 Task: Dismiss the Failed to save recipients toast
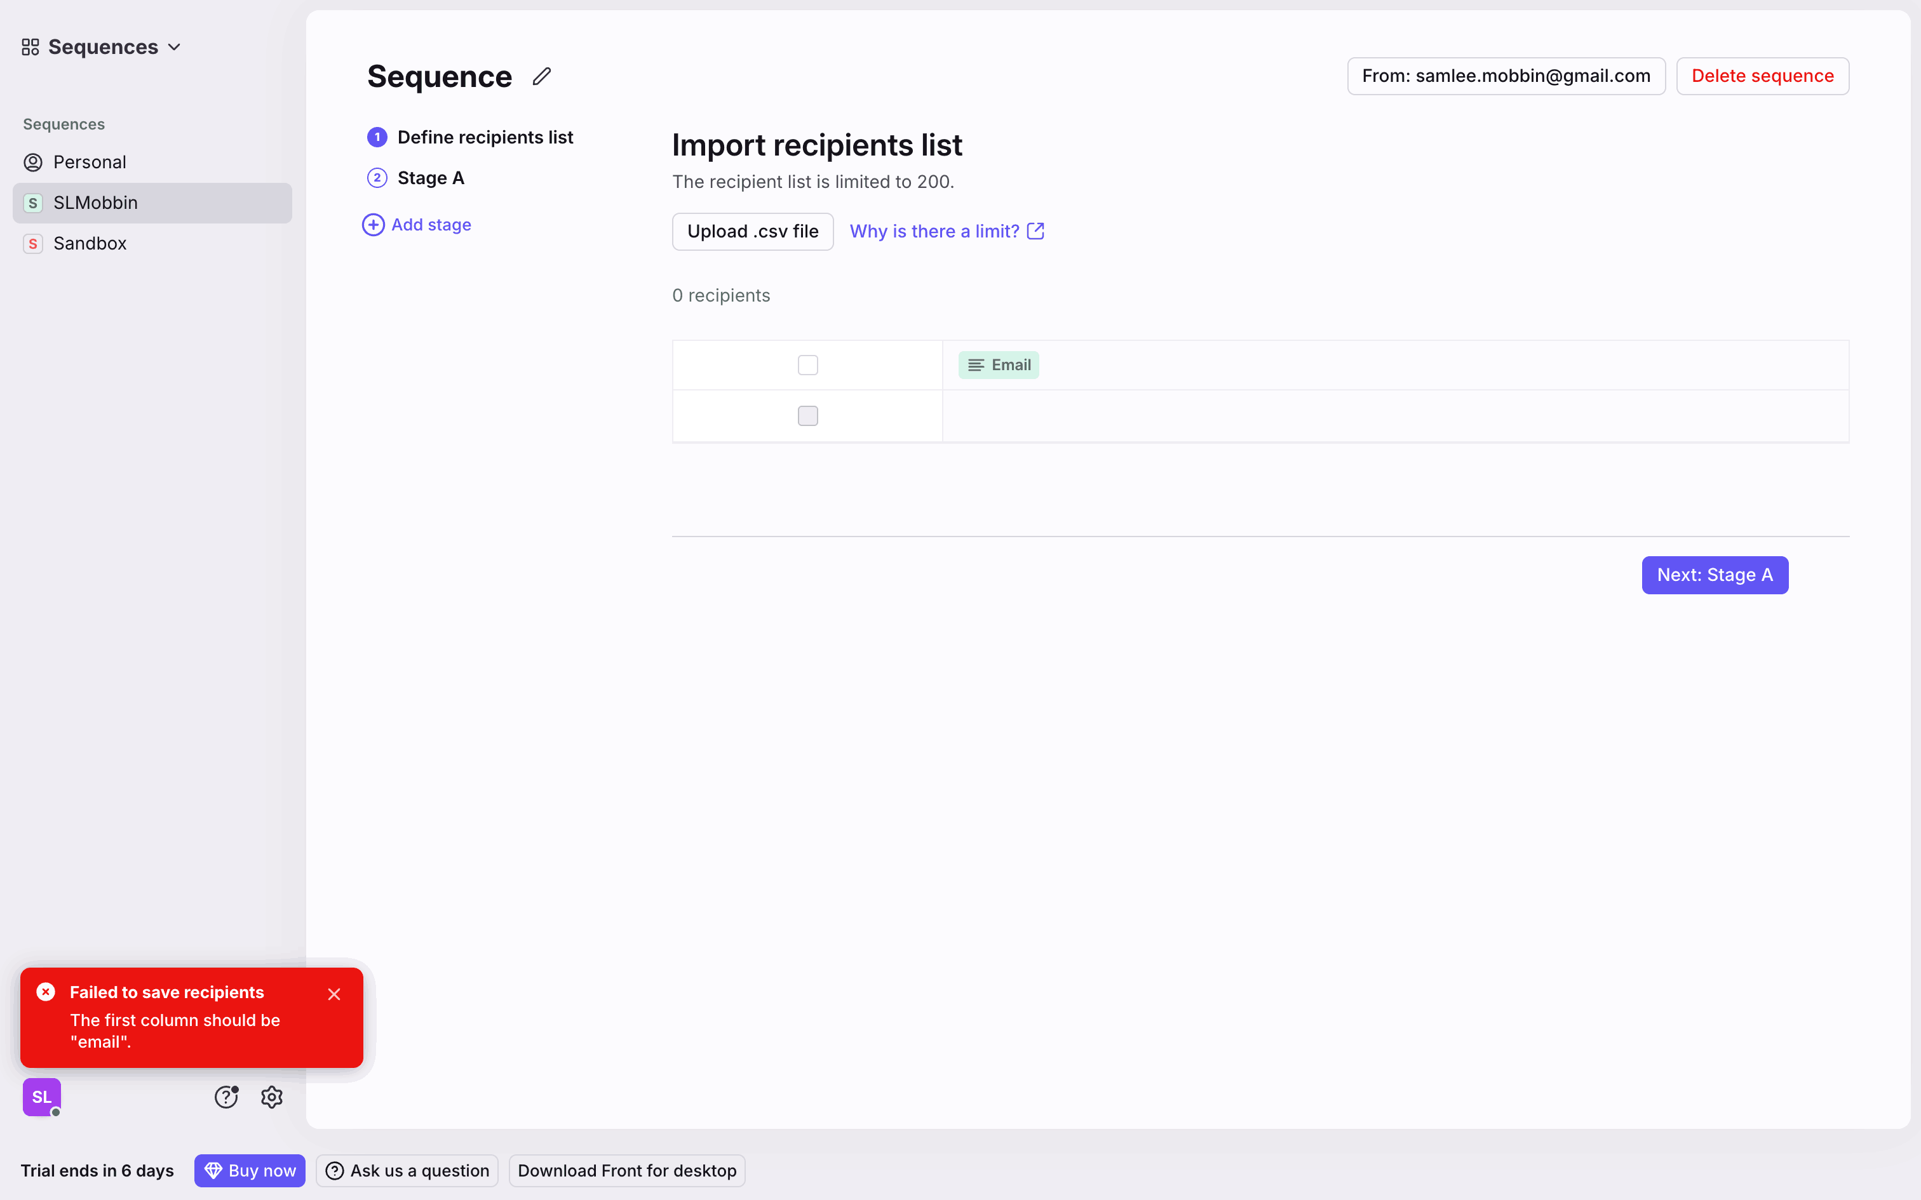334,994
